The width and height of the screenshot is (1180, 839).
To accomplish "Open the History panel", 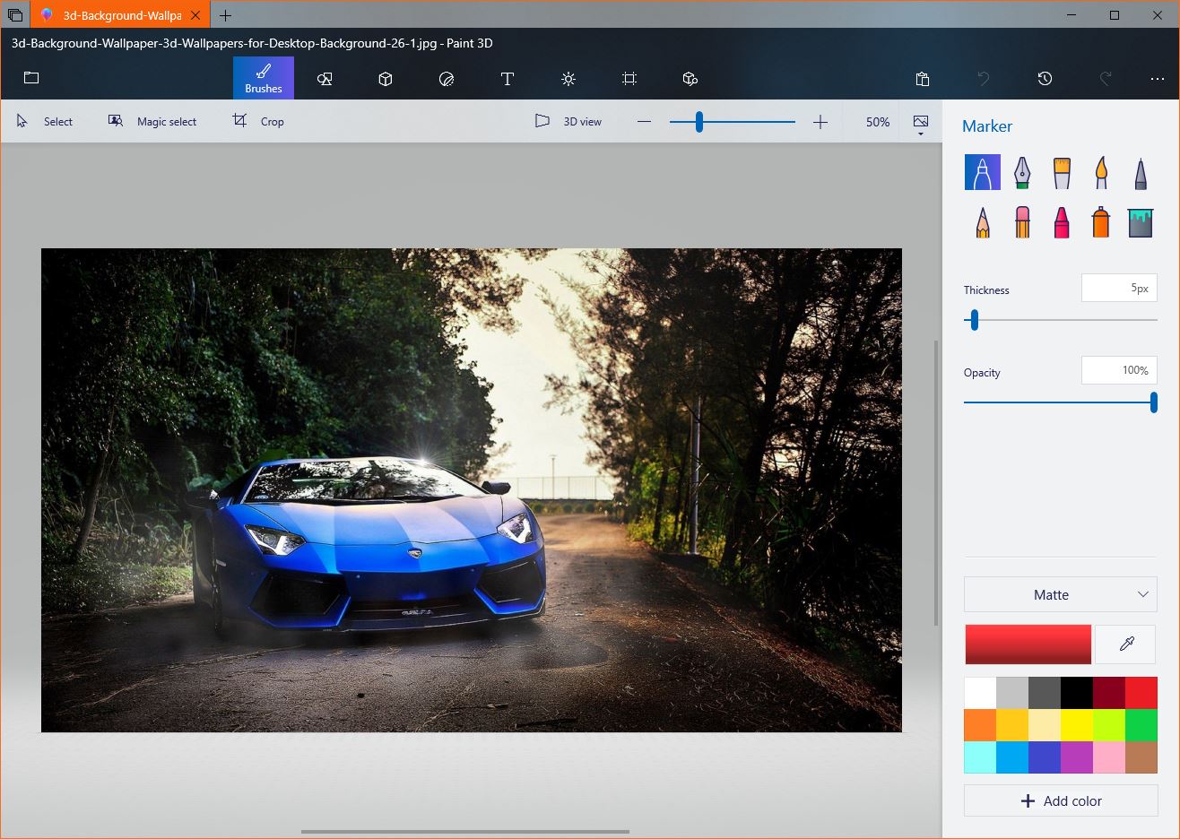I will point(1045,79).
